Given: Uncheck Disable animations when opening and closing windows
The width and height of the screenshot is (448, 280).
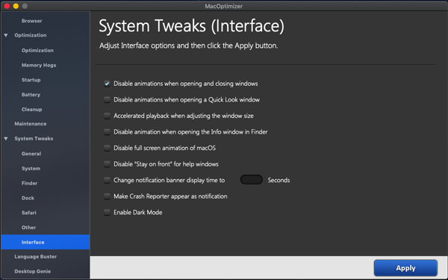Looking at the screenshot, I should [107, 84].
